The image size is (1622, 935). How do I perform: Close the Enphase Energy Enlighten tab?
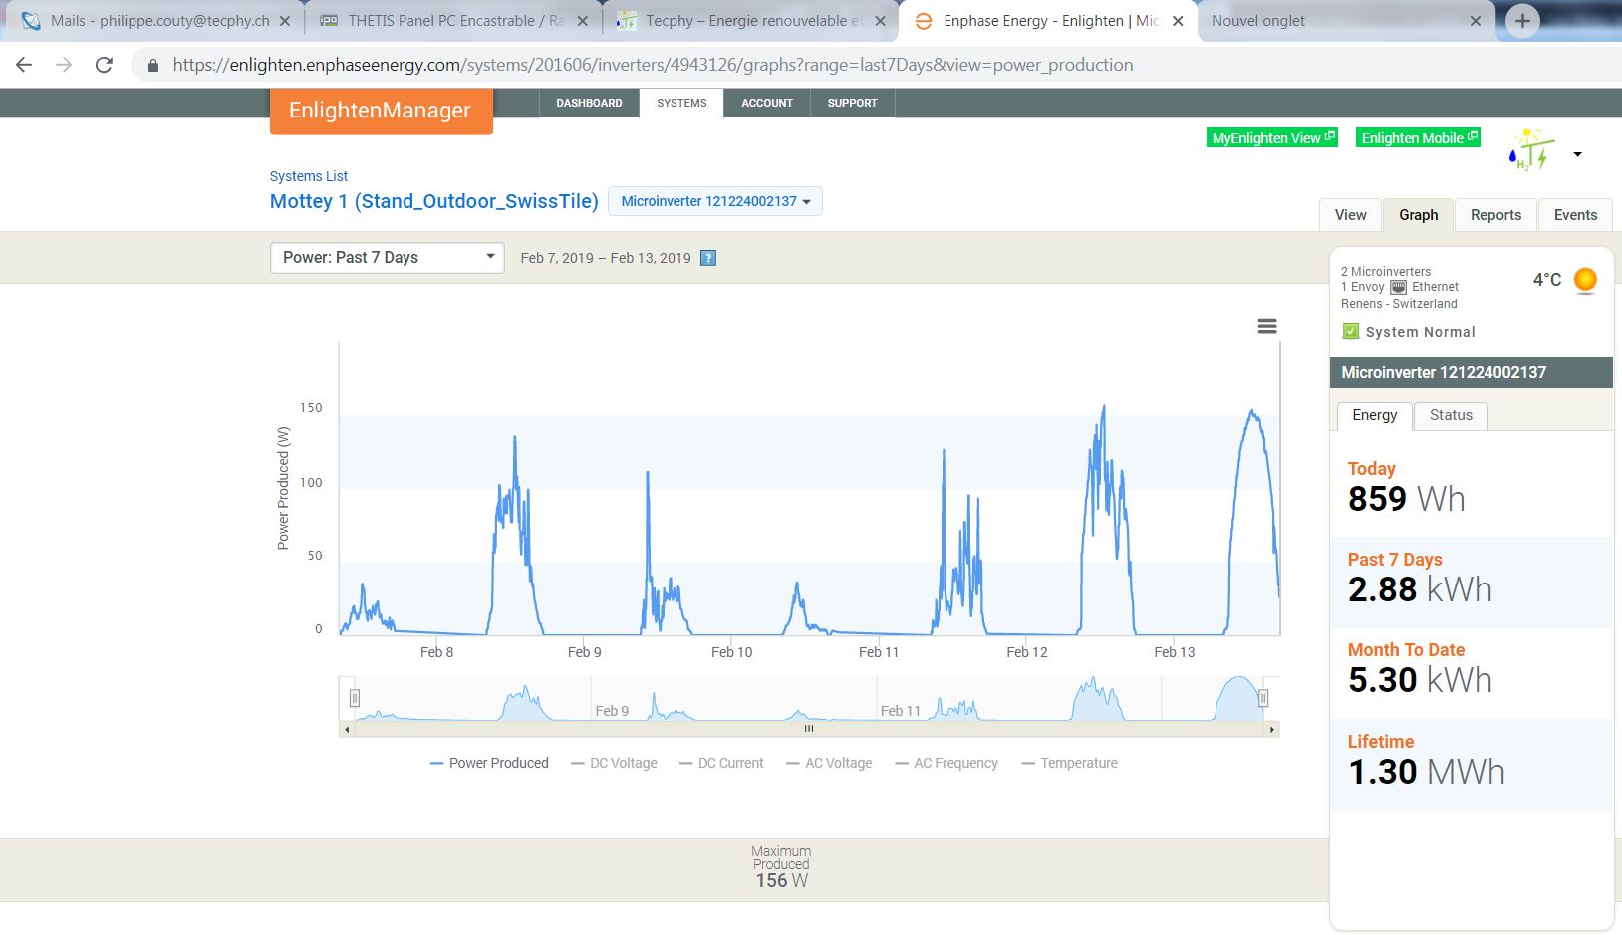click(1178, 21)
